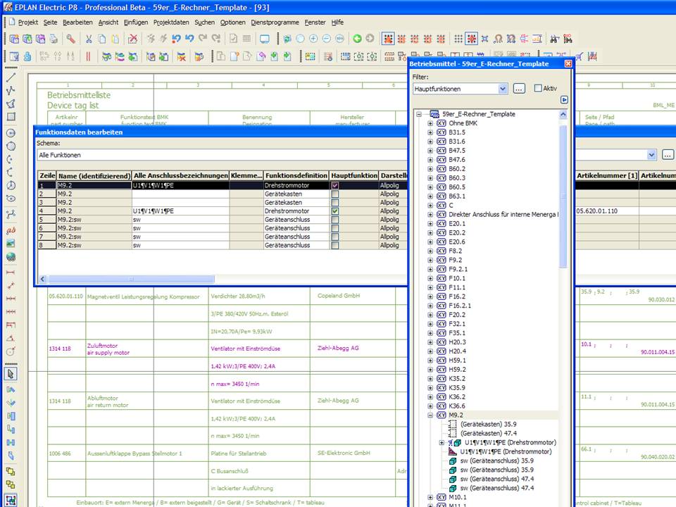
Task: Expand the B31.5 tree node
Action: [x=430, y=132]
